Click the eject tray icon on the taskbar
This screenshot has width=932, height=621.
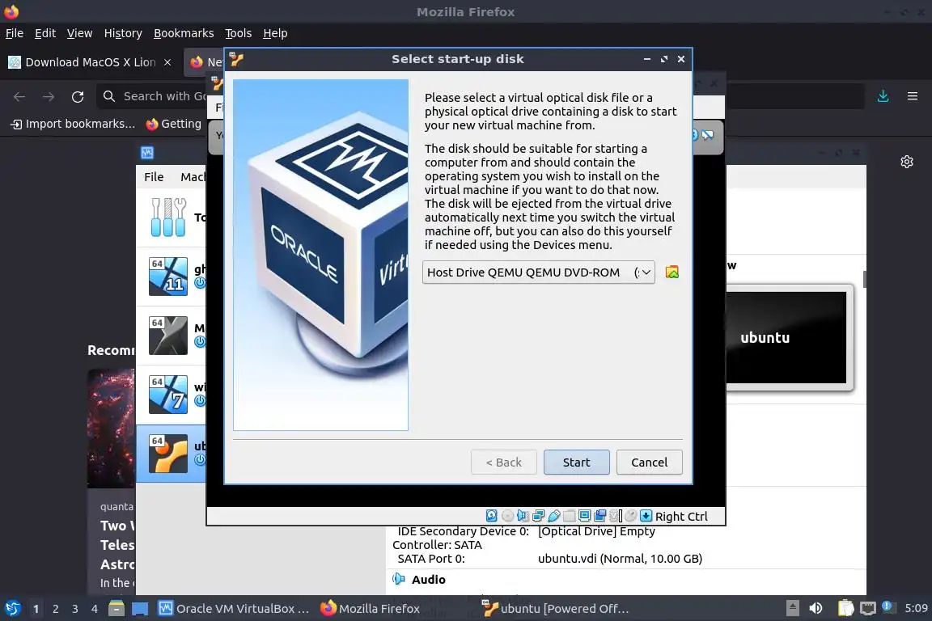coord(793,608)
